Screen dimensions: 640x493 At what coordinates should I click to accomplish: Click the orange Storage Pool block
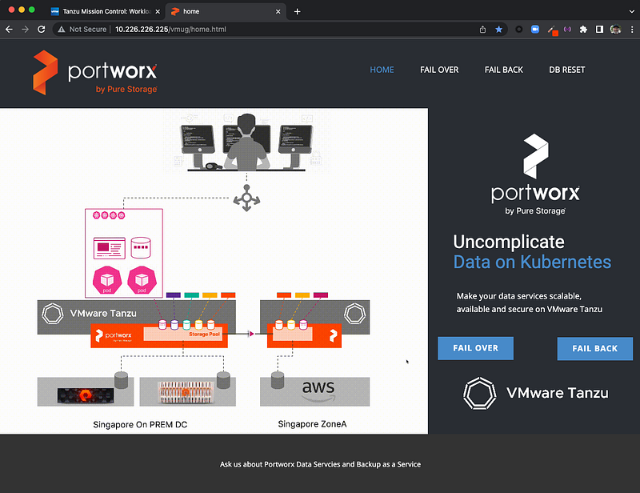point(183,334)
